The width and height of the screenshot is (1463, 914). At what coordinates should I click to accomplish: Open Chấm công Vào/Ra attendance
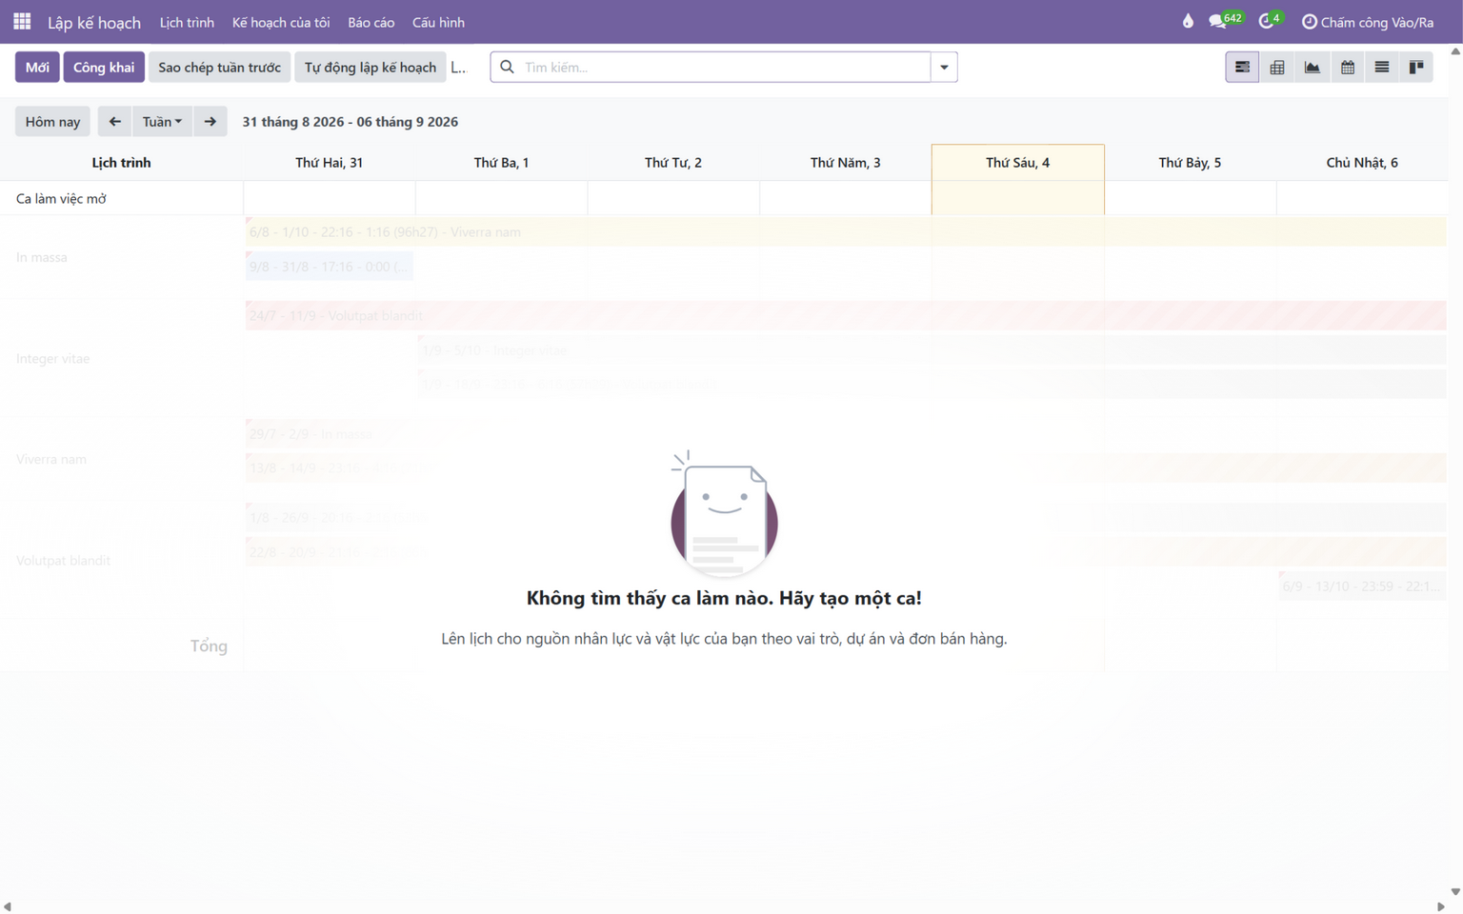1368,22
